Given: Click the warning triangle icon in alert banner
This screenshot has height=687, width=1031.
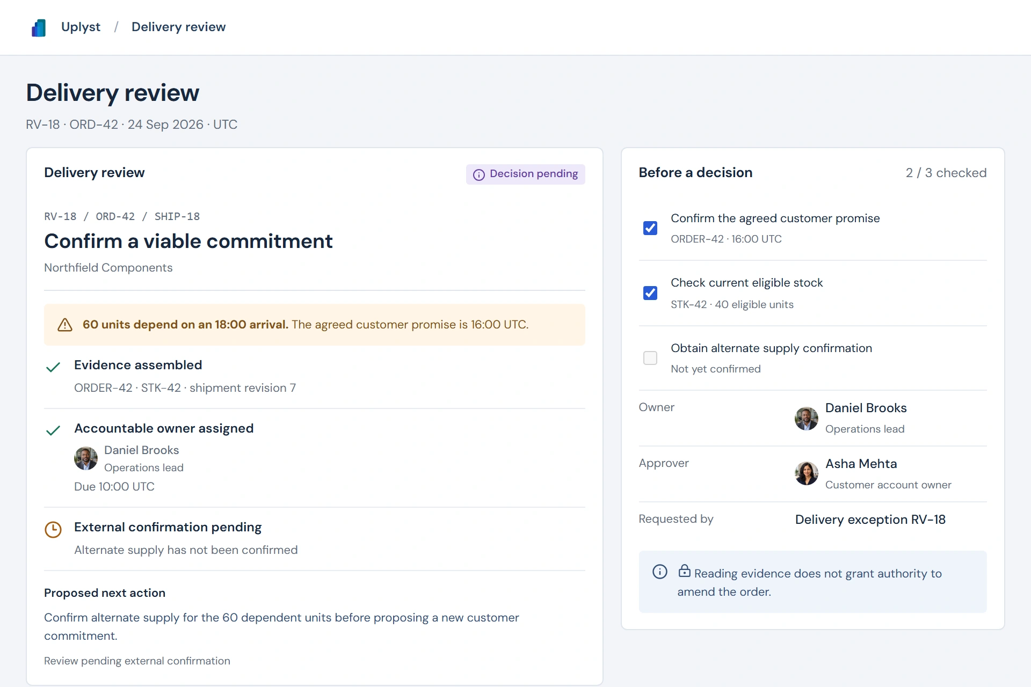Looking at the screenshot, I should point(65,325).
